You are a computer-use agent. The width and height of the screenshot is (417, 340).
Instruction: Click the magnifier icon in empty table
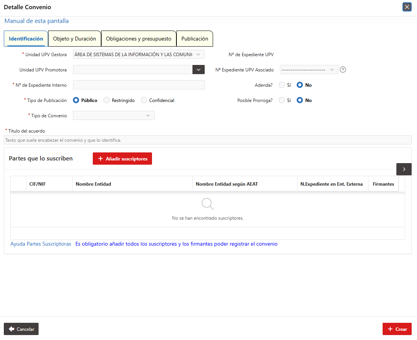click(x=207, y=204)
